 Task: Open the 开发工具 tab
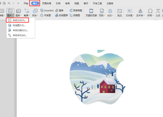pos(97,3)
